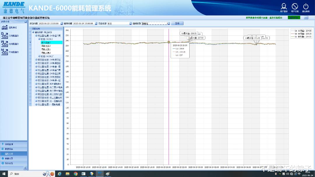Click the Uc最大值 238.32 chart label
Screen dimensions: 315x177
pyautogui.click(x=189, y=33)
